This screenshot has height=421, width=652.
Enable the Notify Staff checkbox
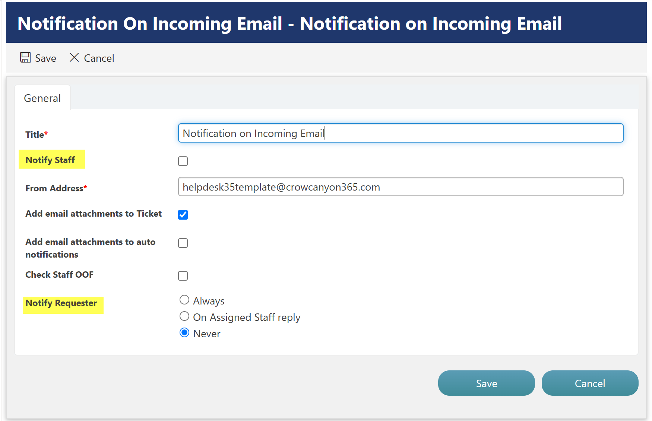tap(183, 161)
